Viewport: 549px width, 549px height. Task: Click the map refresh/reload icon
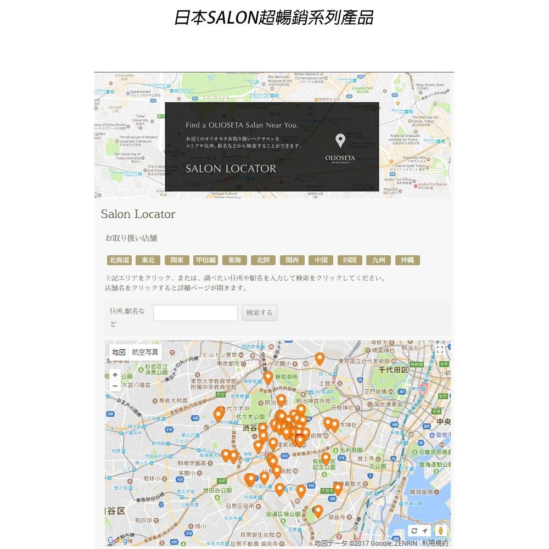(414, 531)
